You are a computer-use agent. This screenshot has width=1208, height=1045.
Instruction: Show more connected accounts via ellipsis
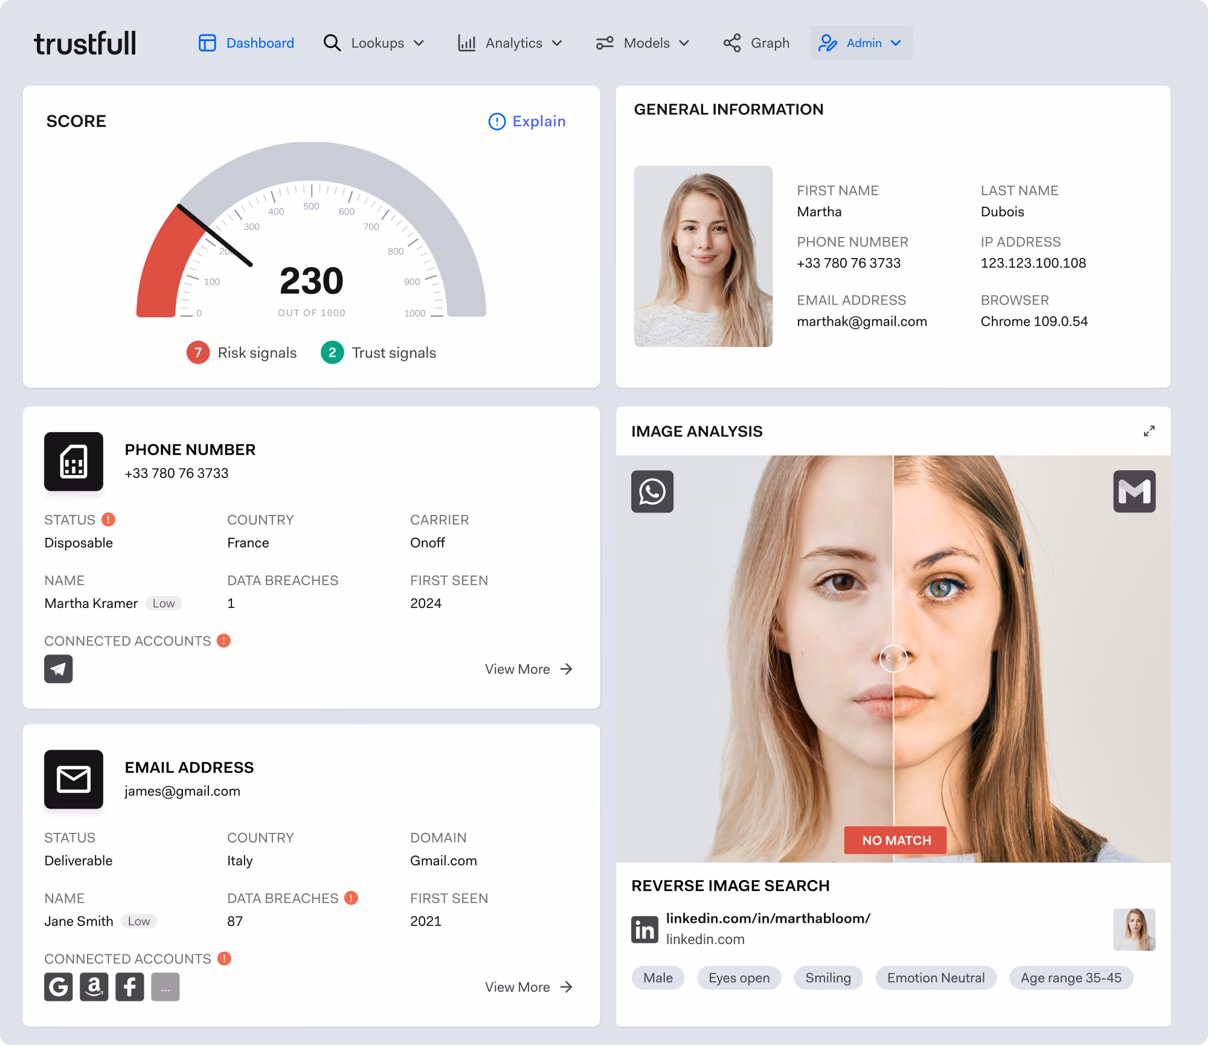[165, 987]
